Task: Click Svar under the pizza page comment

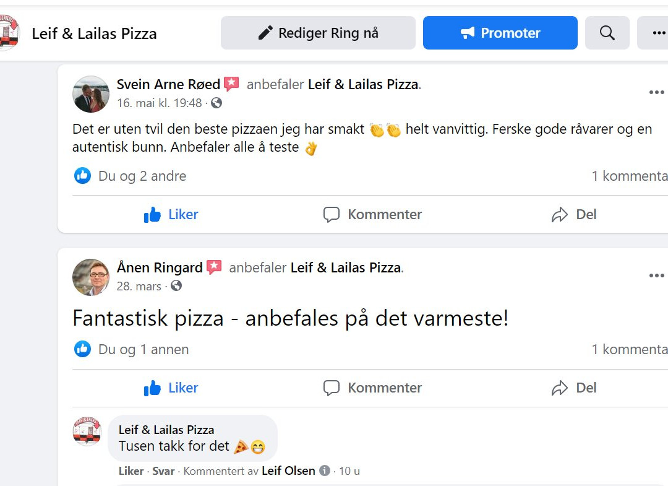Action: click(163, 471)
